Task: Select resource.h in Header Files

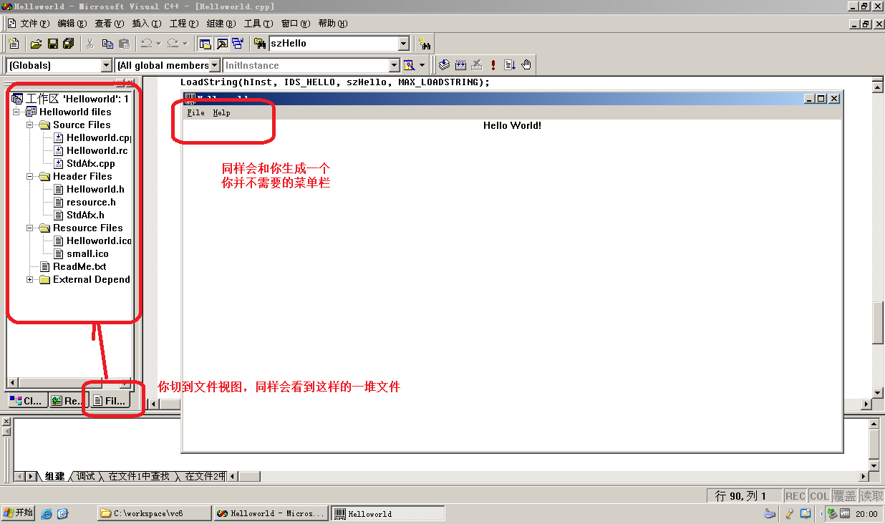Action: pyautogui.click(x=91, y=202)
